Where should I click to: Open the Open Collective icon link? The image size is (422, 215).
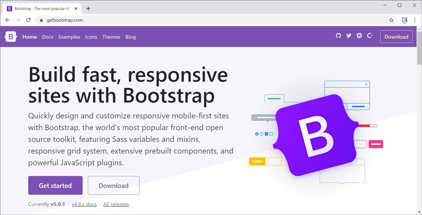point(370,35)
